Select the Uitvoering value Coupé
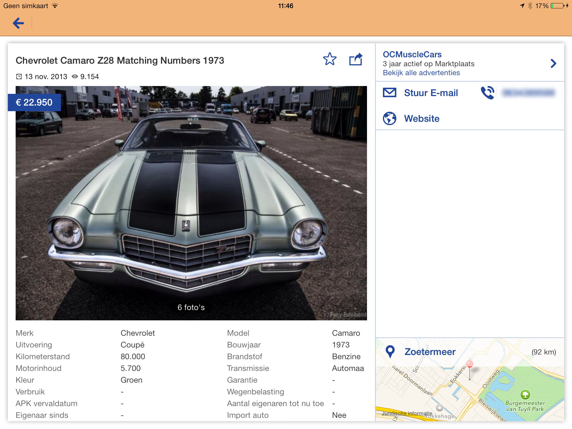The width and height of the screenshot is (572, 429). click(x=132, y=345)
